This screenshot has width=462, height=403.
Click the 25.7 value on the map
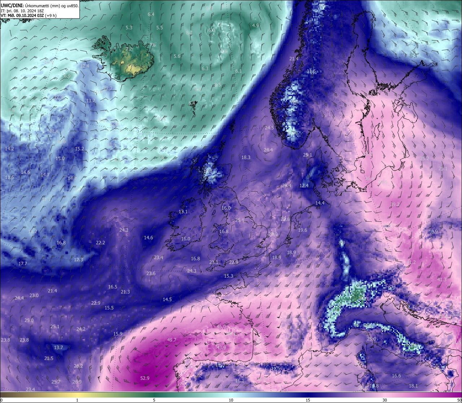click(x=56, y=382)
